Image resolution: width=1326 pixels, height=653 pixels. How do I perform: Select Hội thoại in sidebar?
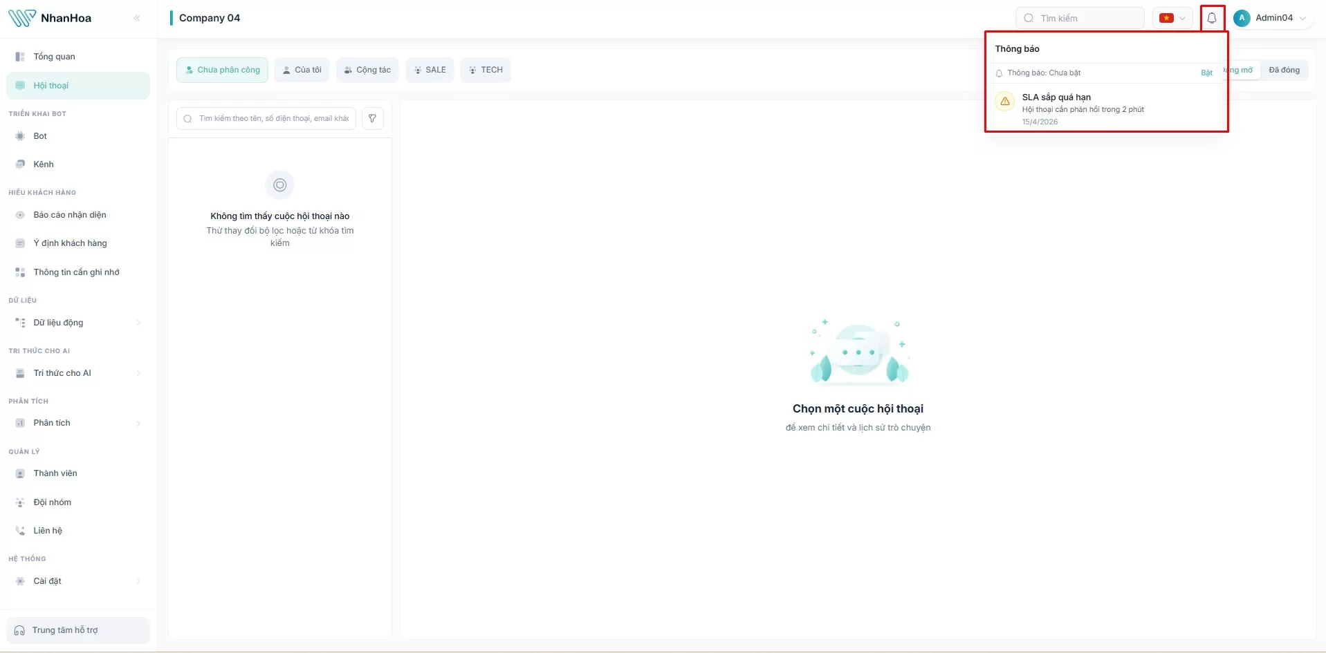point(78,86)
